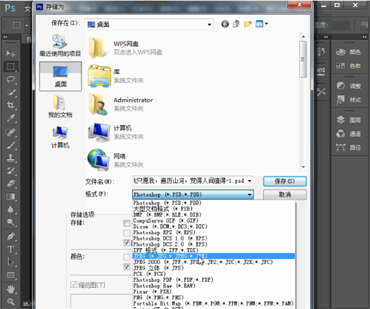This screenshot has height=309, width=370.
Task: Expand the Photoshop toolbar double arrow
Action: [x=5, y=37]
